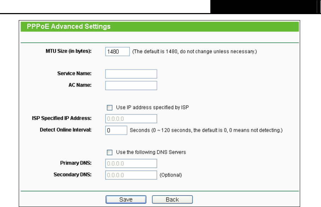Click the Primary DNS label

point(76,163)
